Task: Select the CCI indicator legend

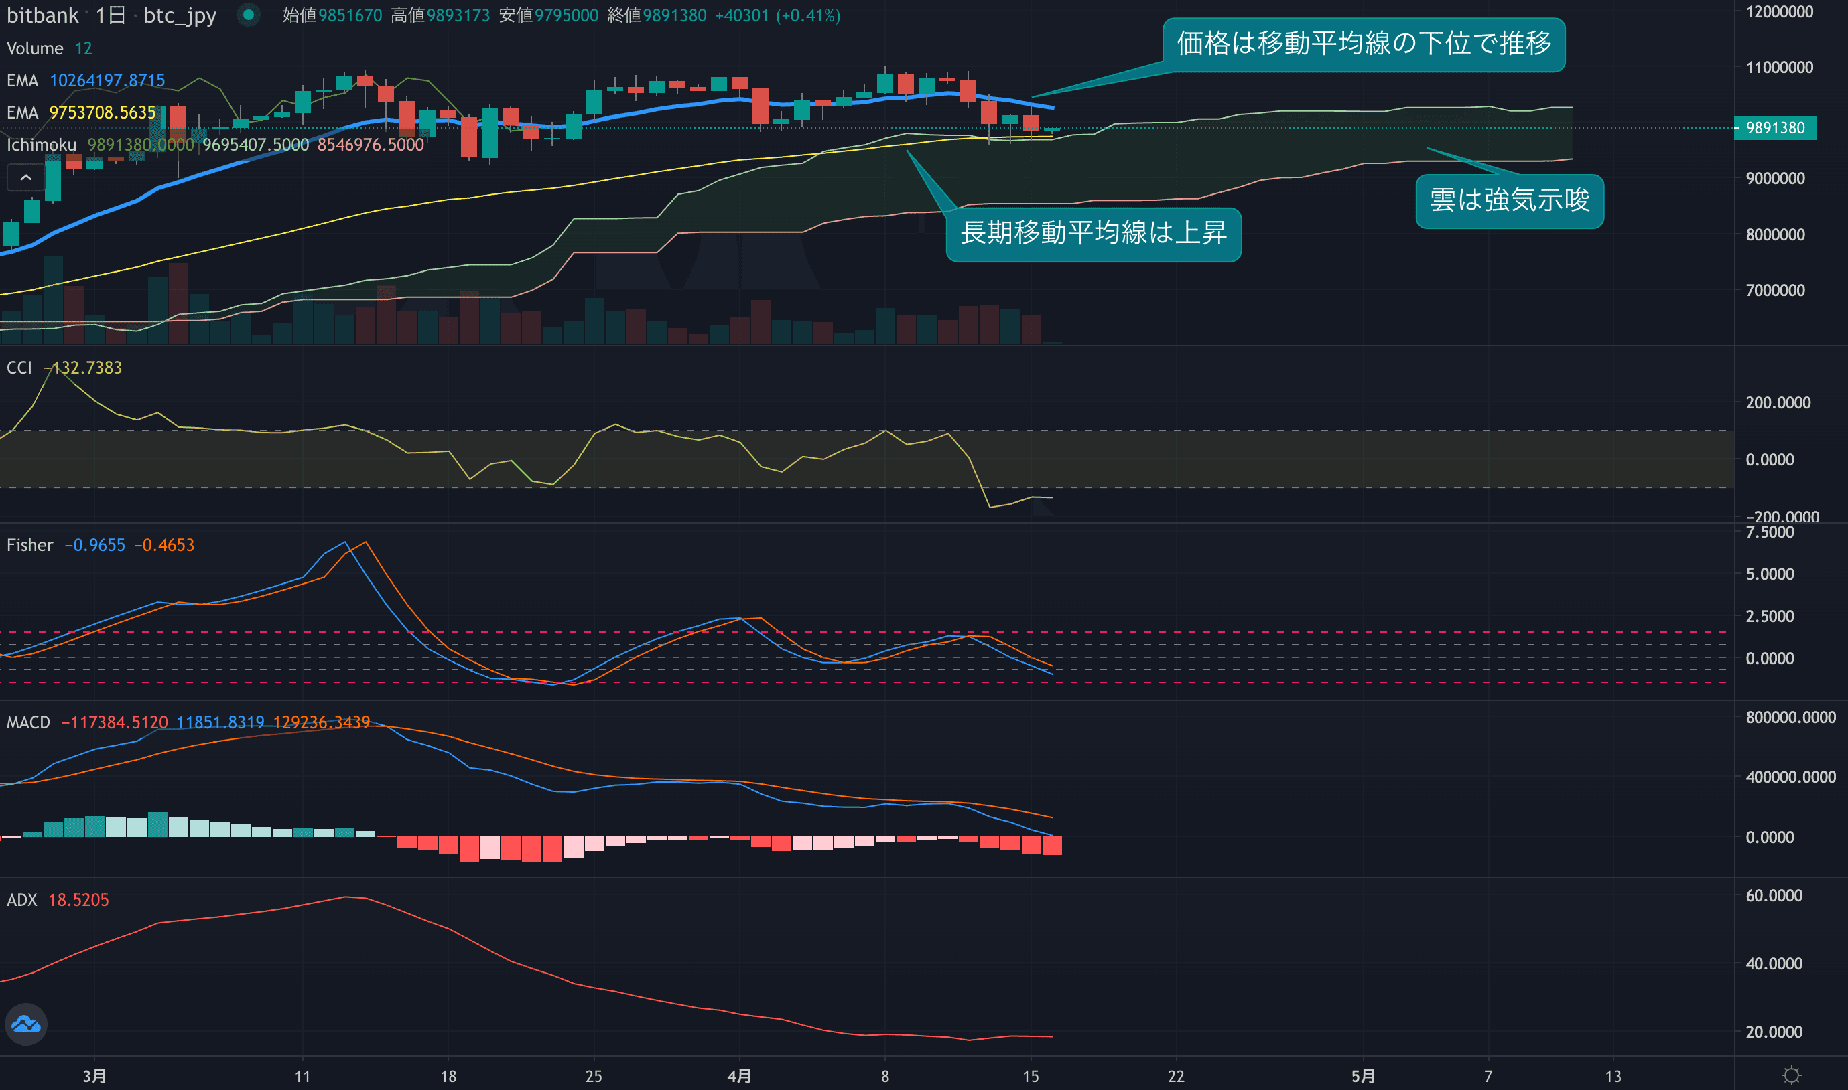Action: 19,368
